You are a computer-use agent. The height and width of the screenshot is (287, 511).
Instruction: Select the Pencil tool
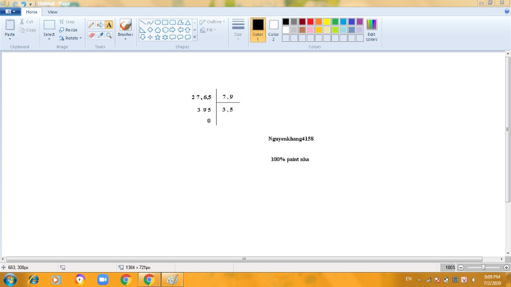91,25
